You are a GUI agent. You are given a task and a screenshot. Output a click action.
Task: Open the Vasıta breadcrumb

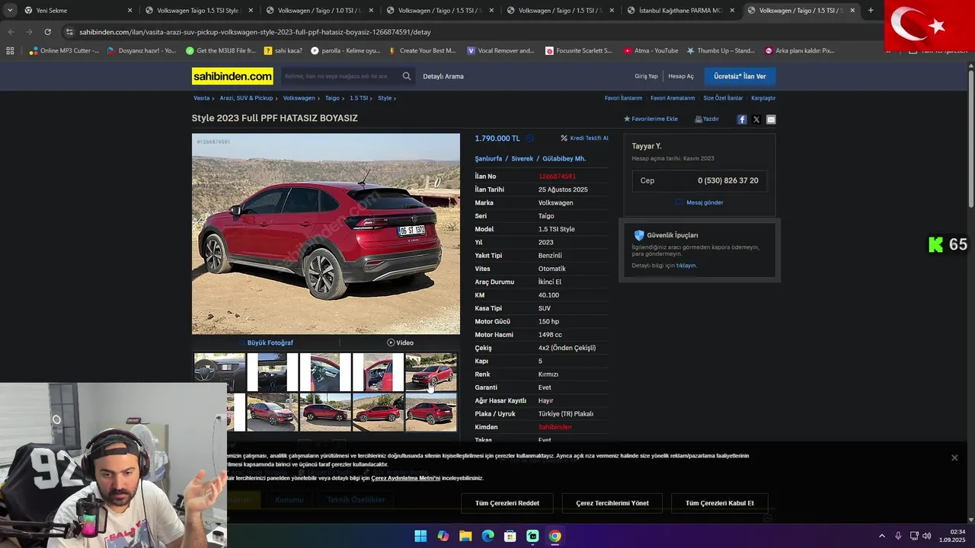(201, 98)
